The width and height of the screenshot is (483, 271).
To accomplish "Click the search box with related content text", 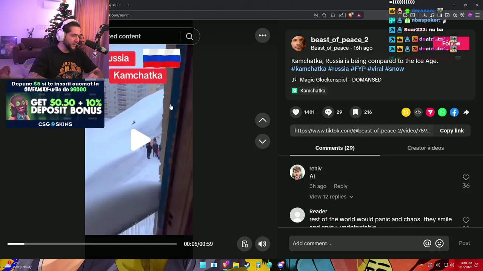I will click(144, 37).
